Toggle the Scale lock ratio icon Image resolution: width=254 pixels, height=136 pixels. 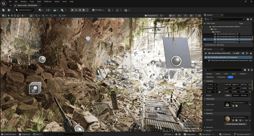219,92
